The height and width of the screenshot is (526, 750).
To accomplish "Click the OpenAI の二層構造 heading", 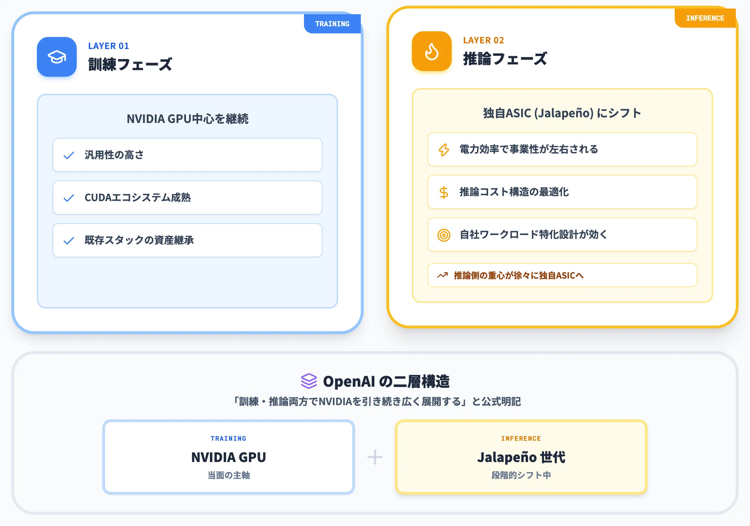I will 386,381.
